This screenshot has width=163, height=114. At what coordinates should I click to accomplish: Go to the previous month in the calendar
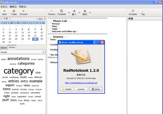click(1, 19)
